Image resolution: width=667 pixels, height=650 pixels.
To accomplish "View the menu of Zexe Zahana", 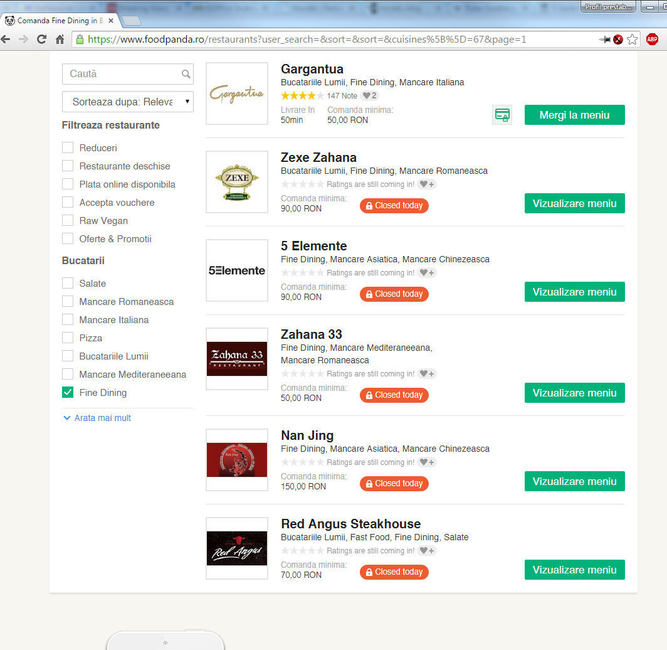I will pos(574,203).
